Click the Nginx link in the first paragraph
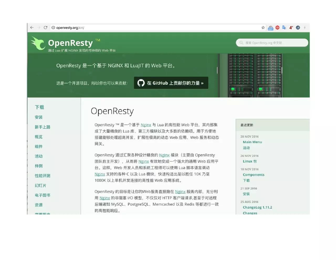Viewport: 336px width, 260px height. 146,125
